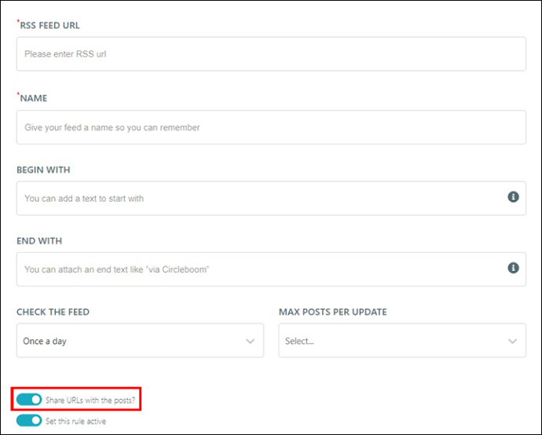Click the 'NAME' field label
The image size is (542, 435).
pyautogui.click(x=34, y=98)
